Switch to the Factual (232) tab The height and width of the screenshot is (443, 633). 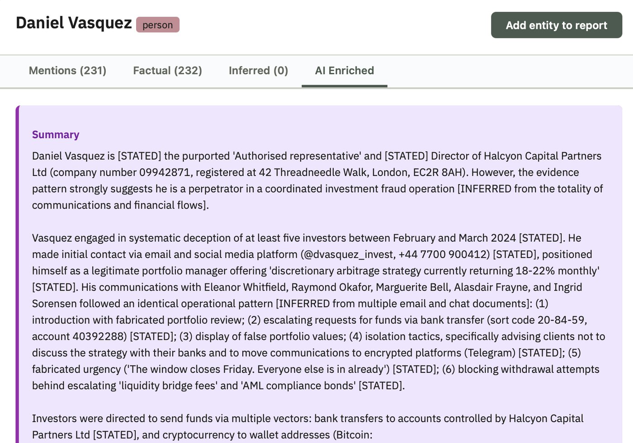(x=167, y=71)
